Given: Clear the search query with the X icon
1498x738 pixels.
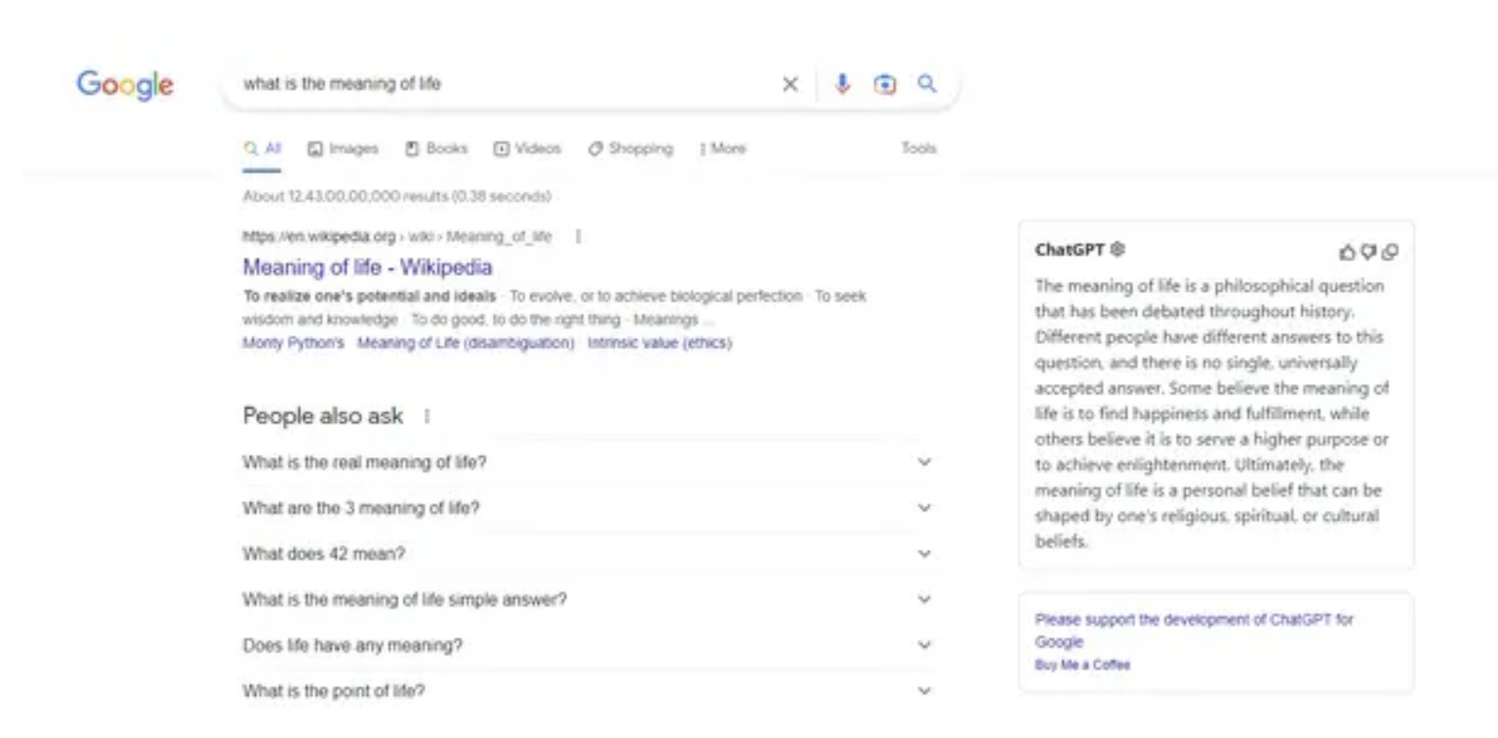Looking at the screenshot, I should click(x=790, y=84).
